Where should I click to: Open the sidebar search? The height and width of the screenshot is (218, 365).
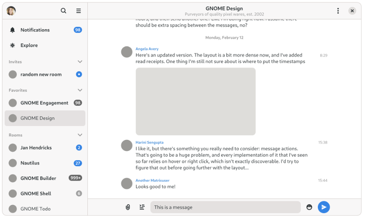click(63, 11)
